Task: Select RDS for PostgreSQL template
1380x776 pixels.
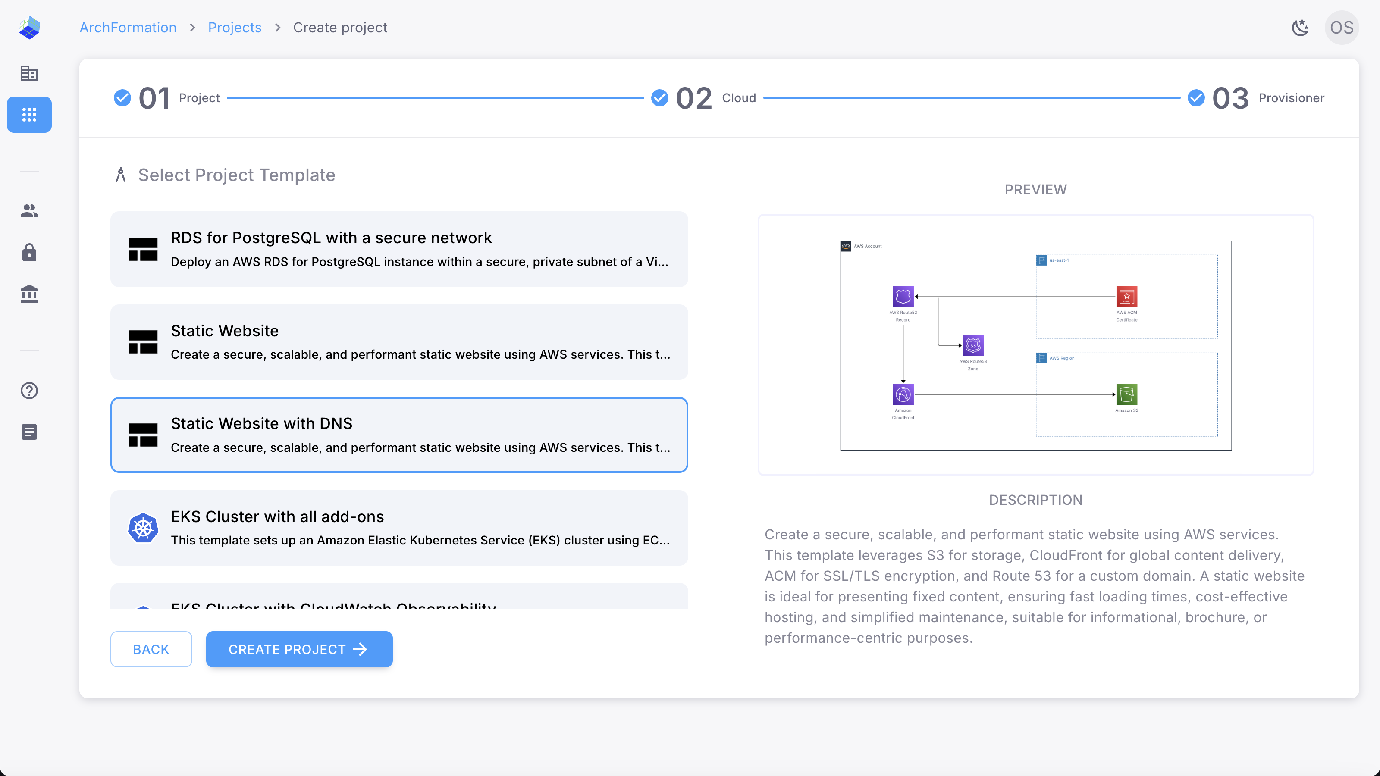Action: [398, 249]
